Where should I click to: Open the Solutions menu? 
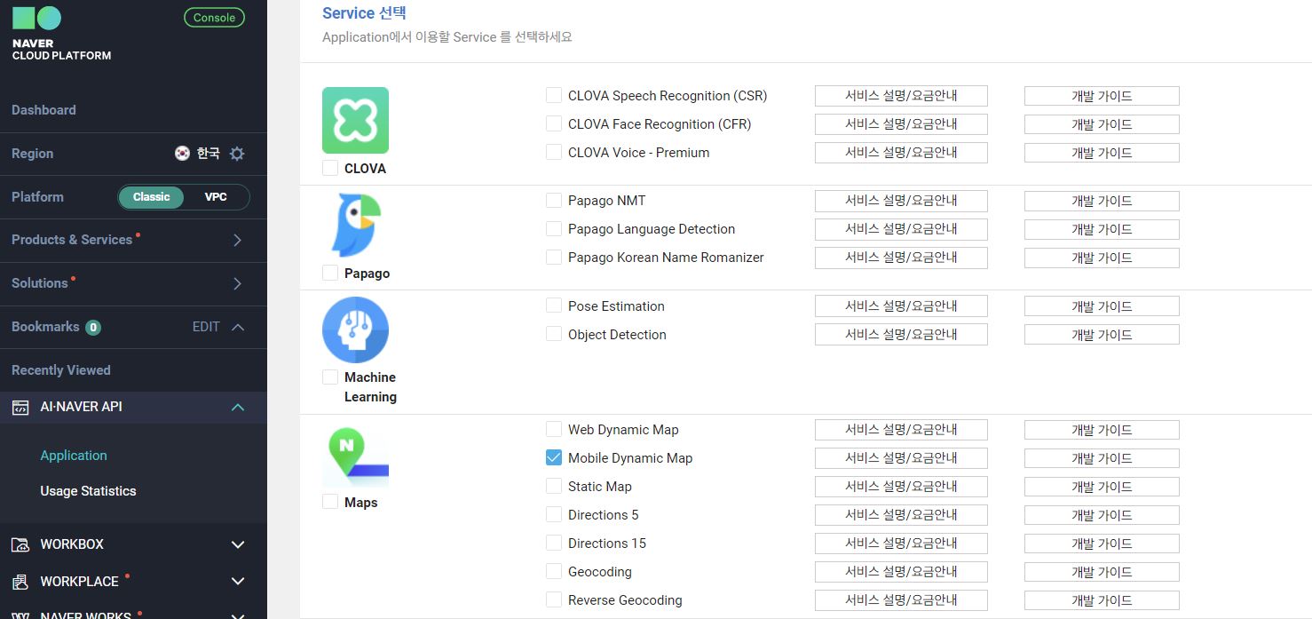tap(40, 283)
